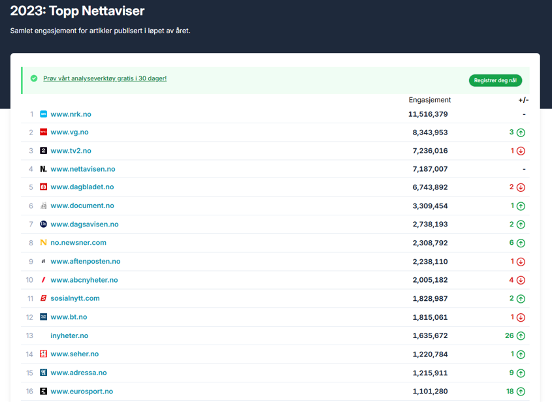Click the Sosialnytt red S icon

click(x=44, y=298)
